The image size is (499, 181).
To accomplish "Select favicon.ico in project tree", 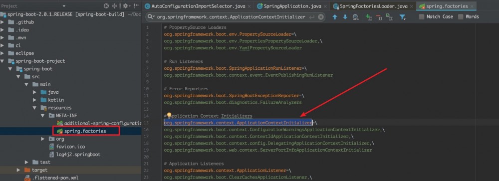I will click(x=71, y=147).
